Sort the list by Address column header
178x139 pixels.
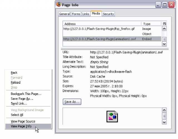(x=102, y=24)
